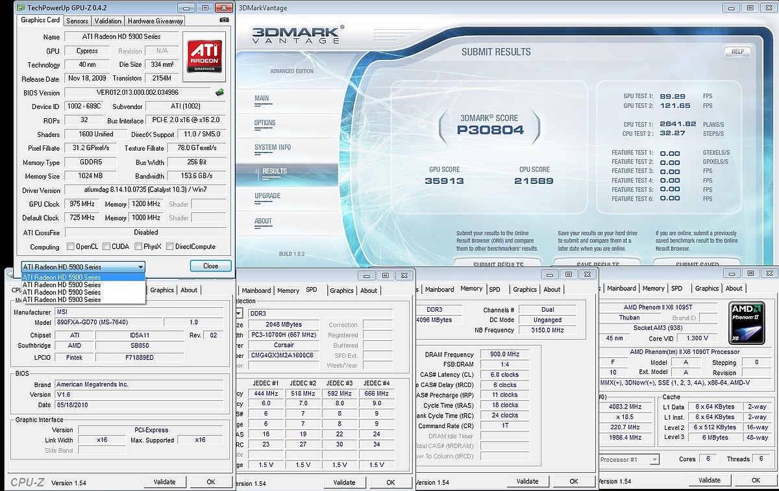This screenshot has width=779, height=491.
Task: Collapse the GPU selection dropdown in GPU-Z
Action: [x=140, y=266]
